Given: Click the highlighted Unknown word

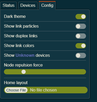Looking at the screenshot, I should pyautogui.click(x=25, y=55).
